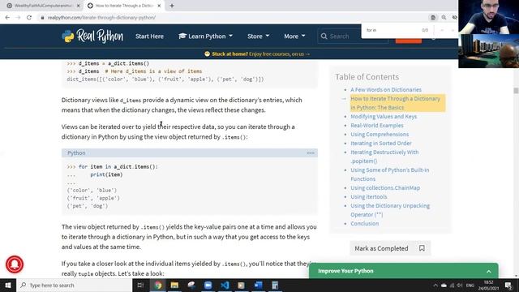
Task: Expand the More dropdown menu
Action: [294, 36]
